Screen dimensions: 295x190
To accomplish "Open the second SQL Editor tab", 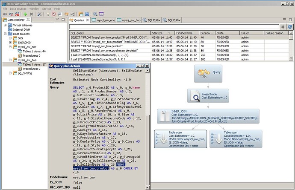I will [171, 20].
